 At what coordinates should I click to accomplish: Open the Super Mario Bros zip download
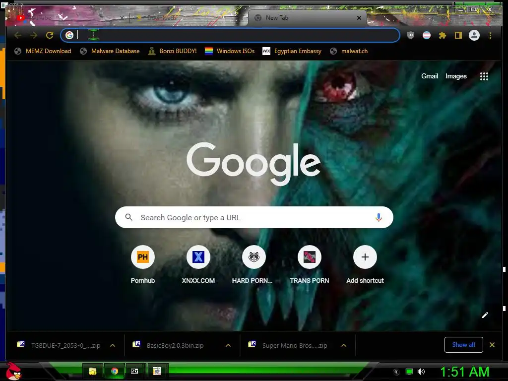(295, 345)
